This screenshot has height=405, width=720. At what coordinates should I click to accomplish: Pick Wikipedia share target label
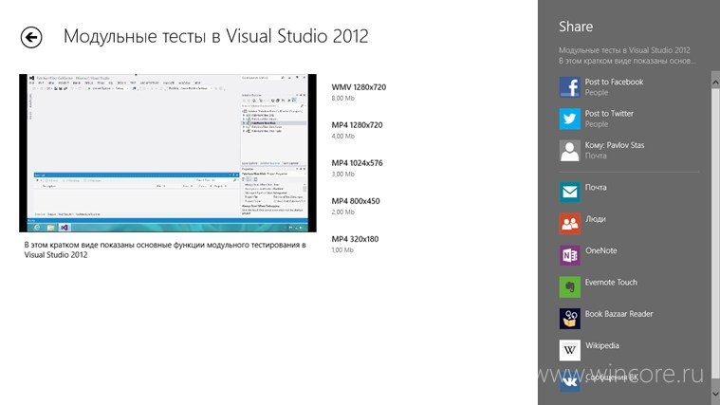602,346
